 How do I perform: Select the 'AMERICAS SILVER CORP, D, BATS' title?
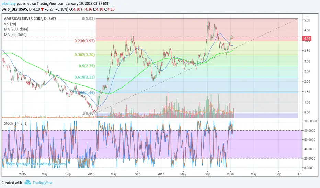coord(30,19)
